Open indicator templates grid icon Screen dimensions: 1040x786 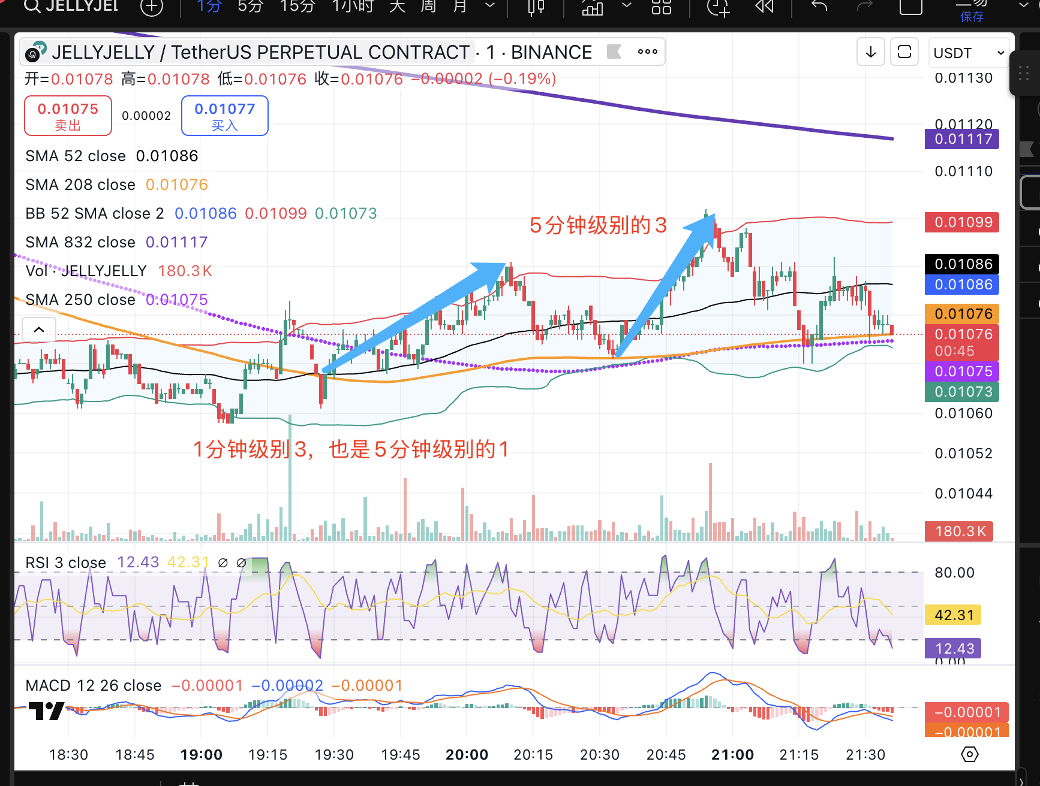[x=661, y=7]
